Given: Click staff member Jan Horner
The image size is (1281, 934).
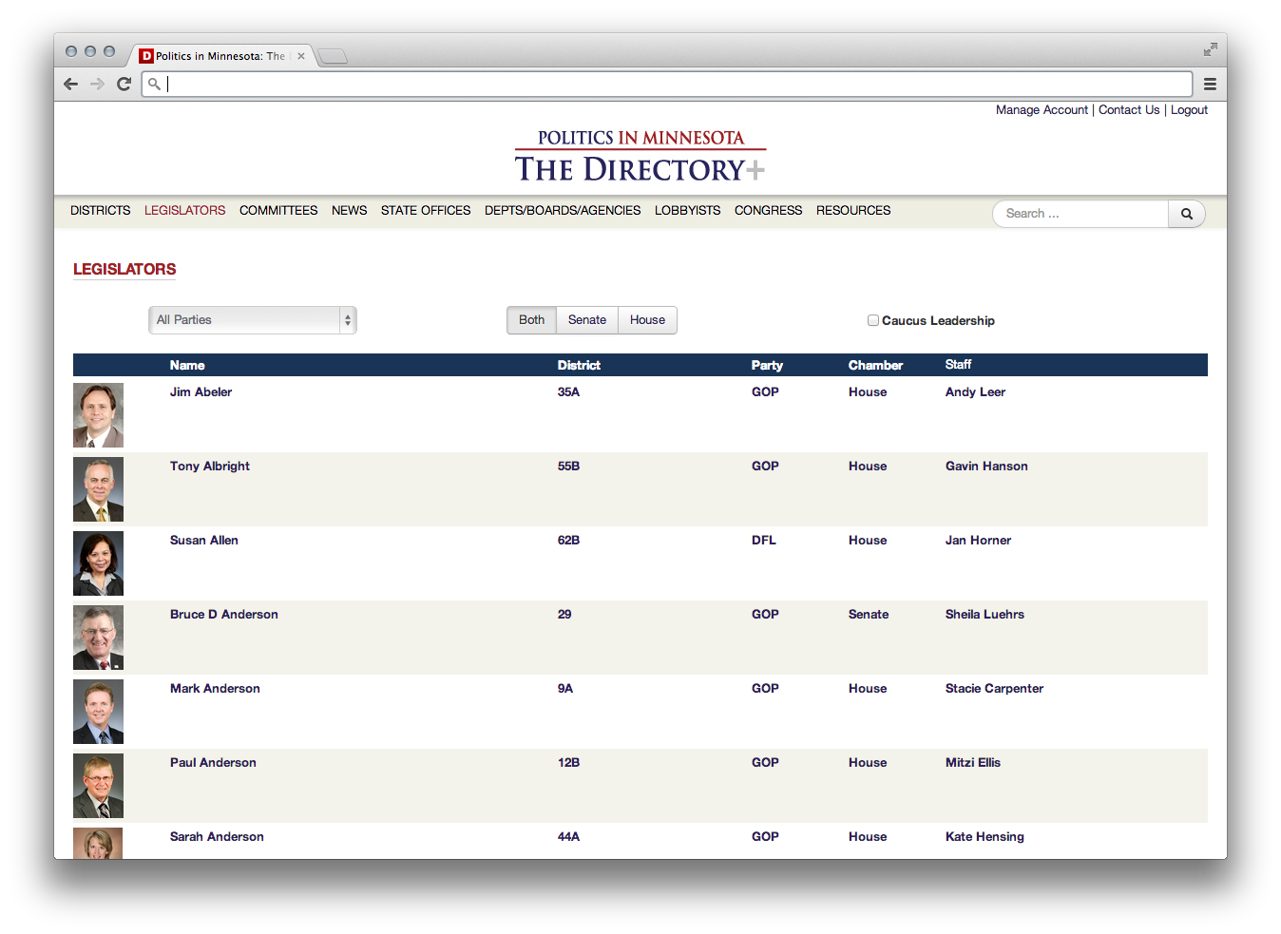Looking at the screenshot, I should click(x=978, y=540).
